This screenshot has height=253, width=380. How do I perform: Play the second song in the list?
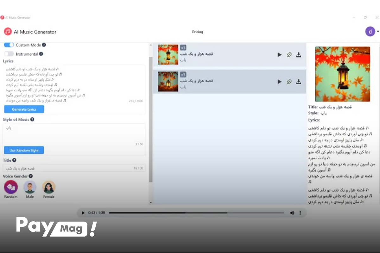[x=279, y=82]
